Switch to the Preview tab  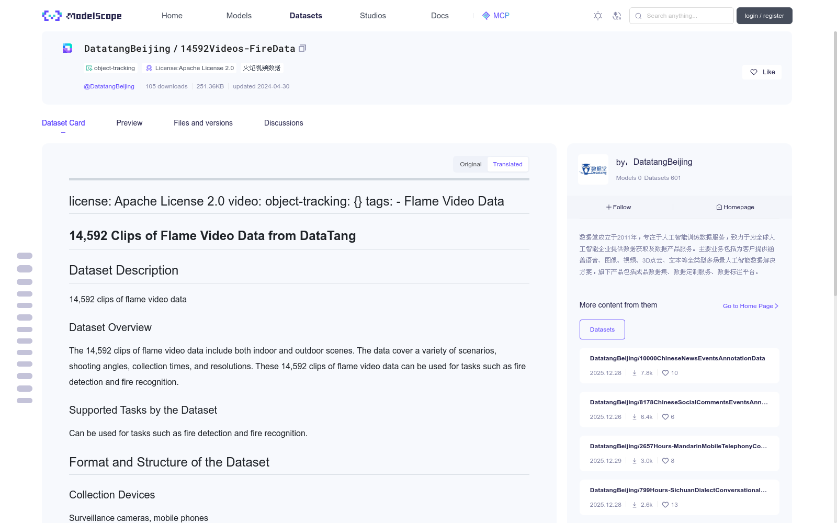coord(129,123)
